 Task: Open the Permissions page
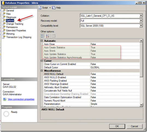point(12,27)
